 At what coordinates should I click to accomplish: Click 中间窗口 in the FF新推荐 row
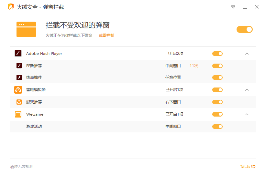[173, 66]
